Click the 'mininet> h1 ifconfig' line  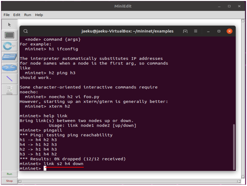tap(52, 49)
